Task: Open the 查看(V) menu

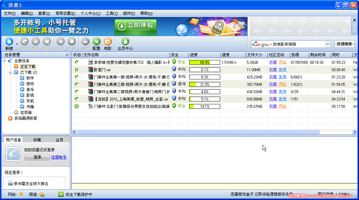Action: tap(44, 13)
